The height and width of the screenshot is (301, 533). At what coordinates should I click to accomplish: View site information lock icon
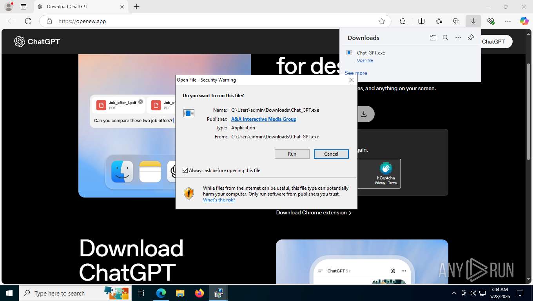(x=49, y=21)
